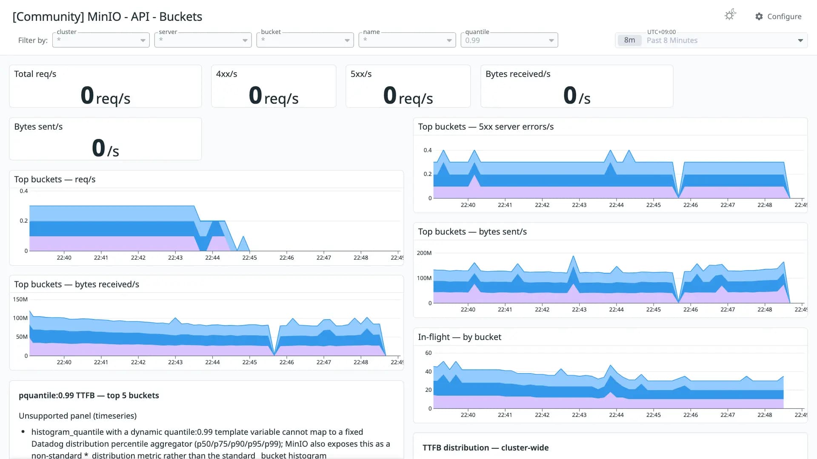Toggle the light/dark theme icon
Image resolution: width=817 pixels, height=459 pixels.
point(730,15)
